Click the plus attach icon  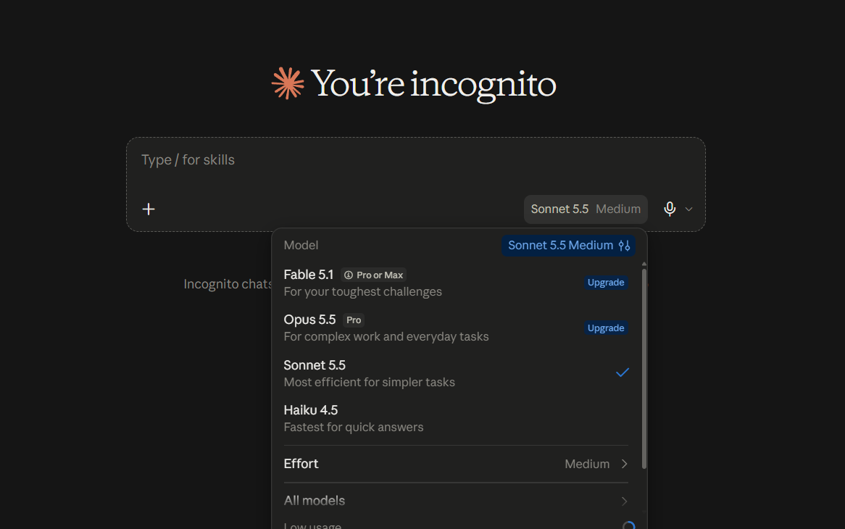click(x=148, y=209)
